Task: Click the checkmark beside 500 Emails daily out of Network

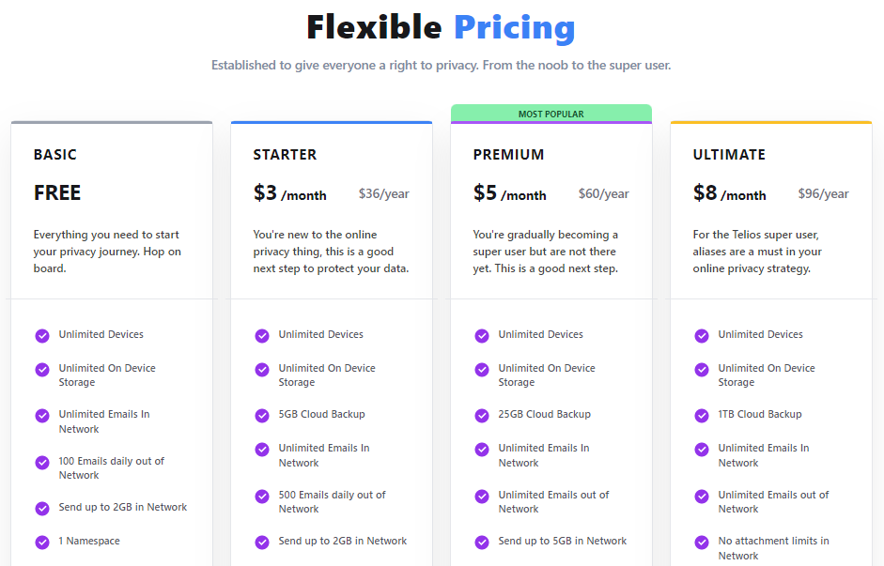Action: click(x=262, y=497)
